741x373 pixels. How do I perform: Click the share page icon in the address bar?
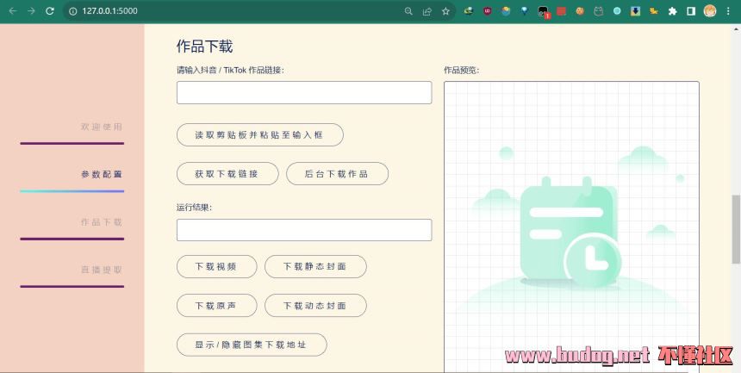click(427, 11)
